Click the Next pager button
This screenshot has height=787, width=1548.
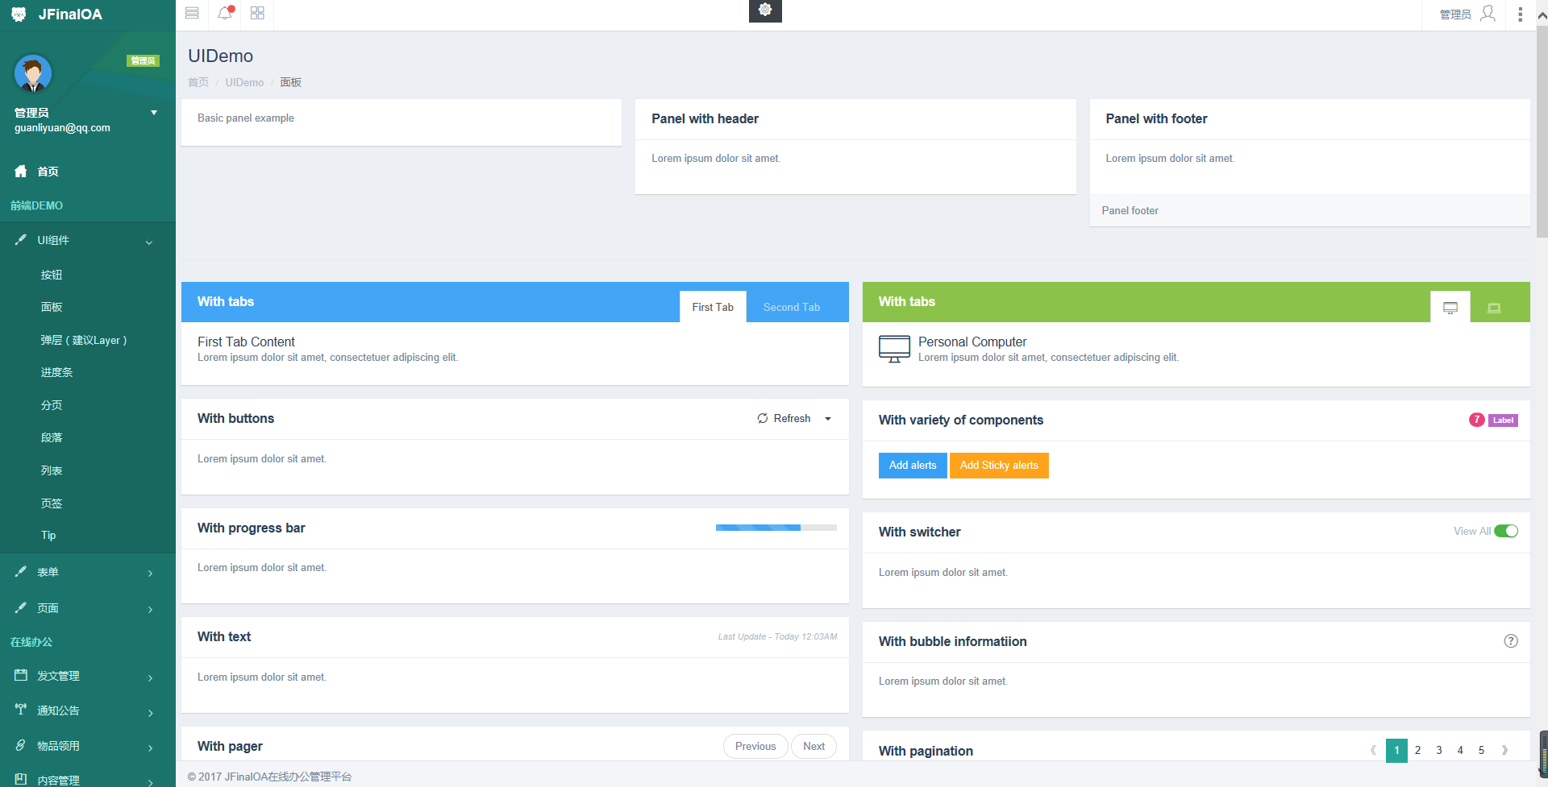click(814, 746)
